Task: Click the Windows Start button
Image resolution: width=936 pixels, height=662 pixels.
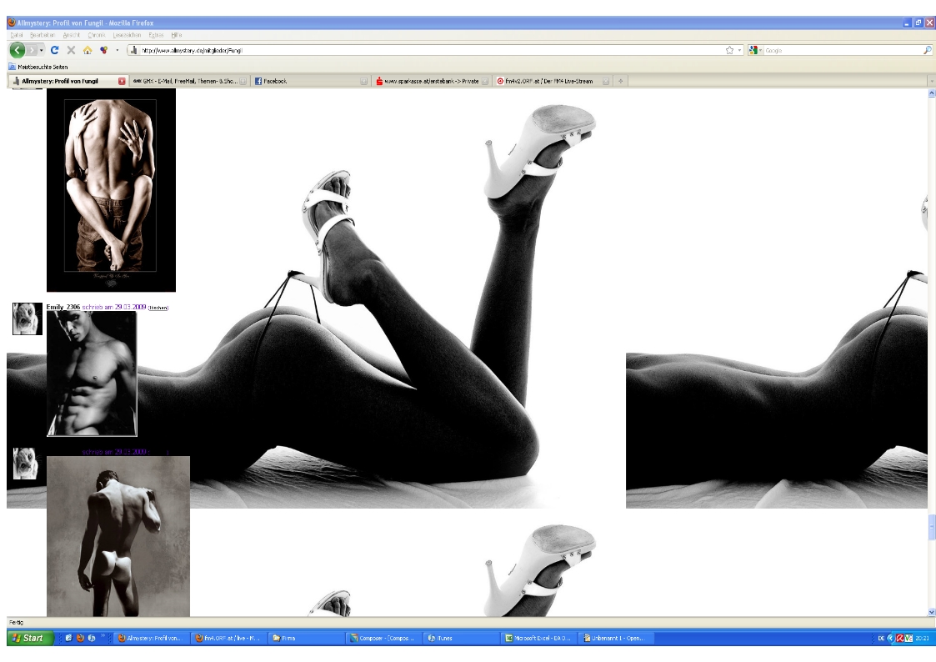Action: [x=31, y=638]
